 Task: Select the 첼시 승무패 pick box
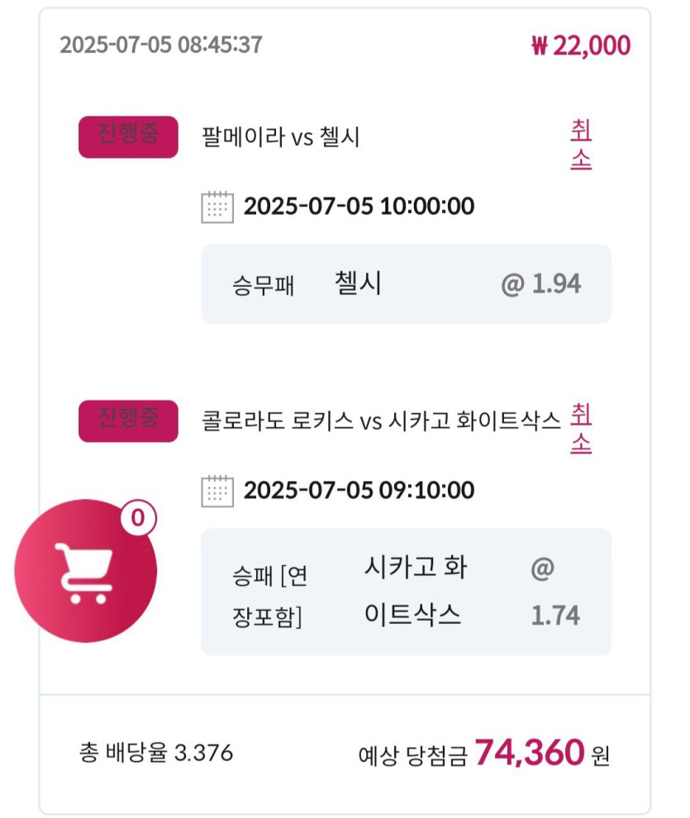pos(407,283)
